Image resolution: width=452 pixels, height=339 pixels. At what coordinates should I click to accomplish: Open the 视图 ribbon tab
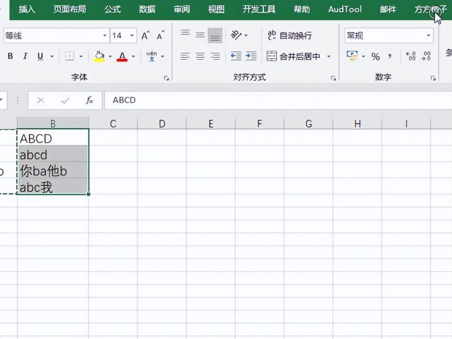tap(216, 9)
